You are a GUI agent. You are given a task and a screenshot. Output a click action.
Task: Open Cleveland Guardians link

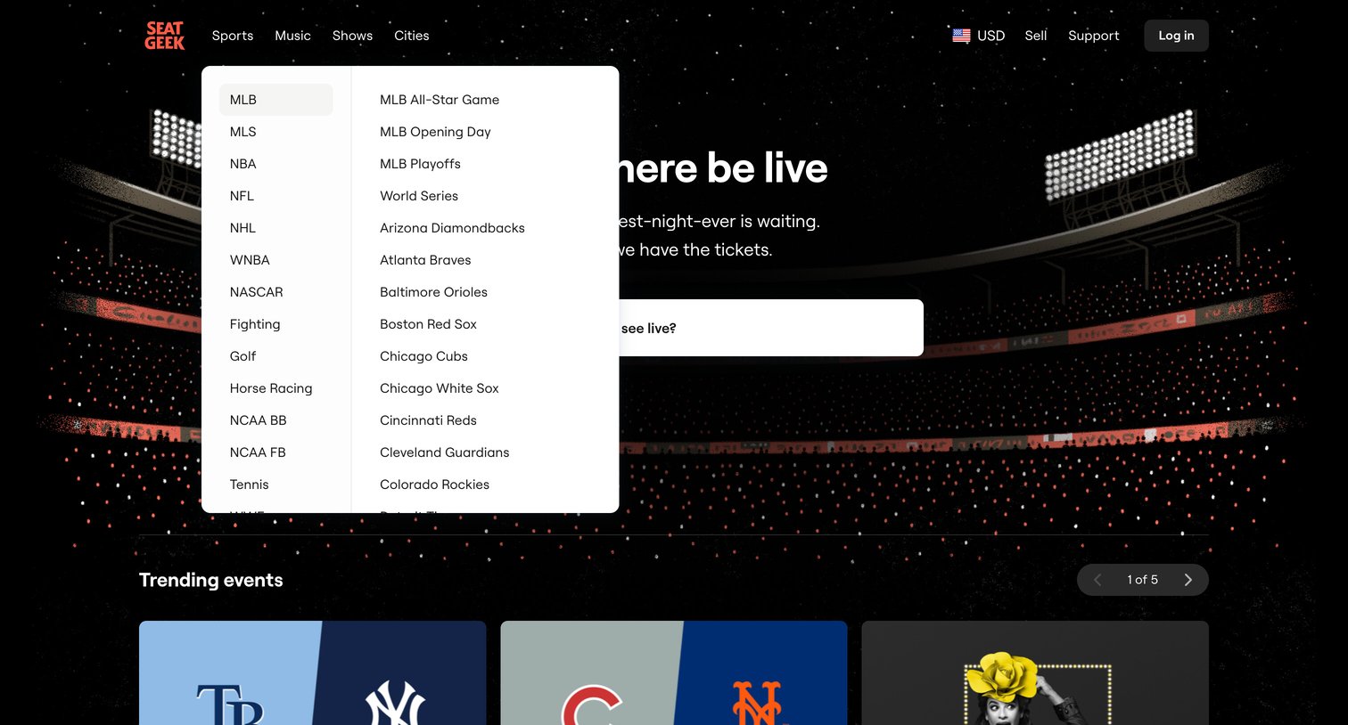(445, 452)
